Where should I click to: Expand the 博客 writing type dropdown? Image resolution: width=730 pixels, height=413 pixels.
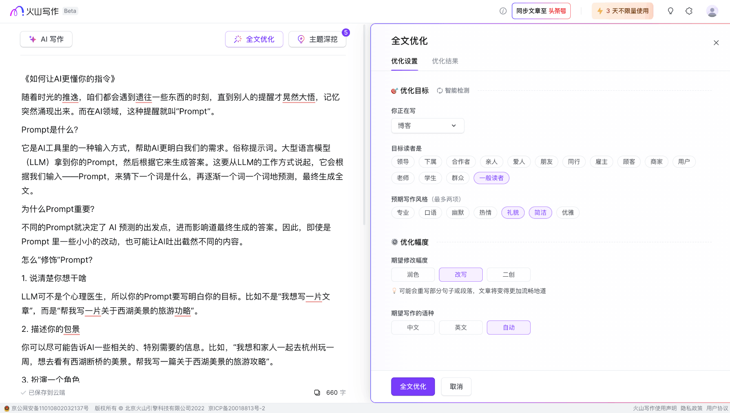coord(428,126)
